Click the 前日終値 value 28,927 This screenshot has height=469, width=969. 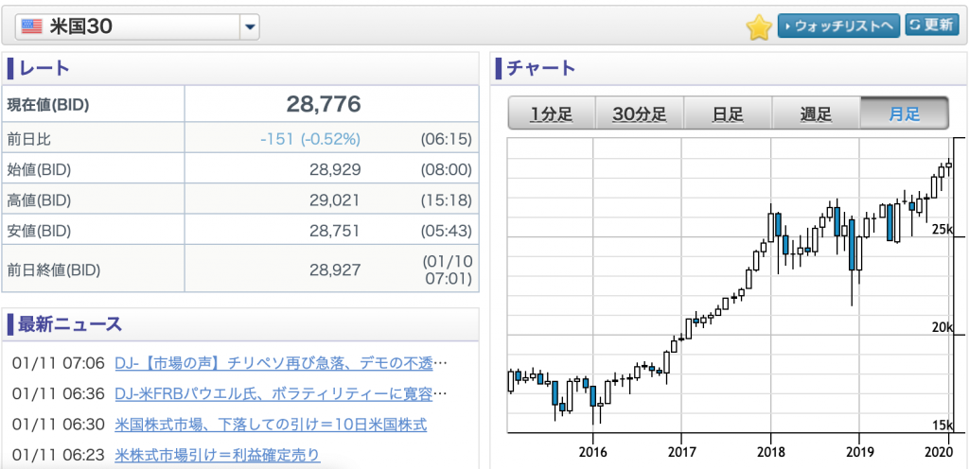tap(335, 269)
